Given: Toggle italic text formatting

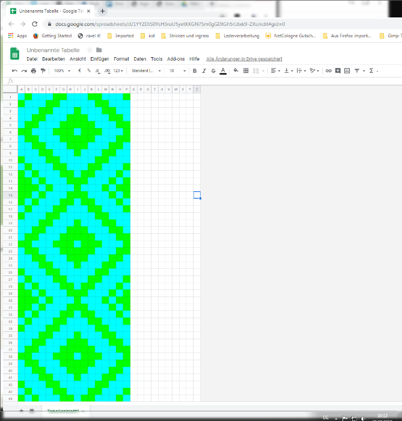Looking at the screenshot, I should tap(204, 71).
